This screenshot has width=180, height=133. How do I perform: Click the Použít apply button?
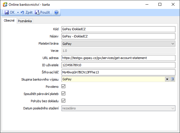coord(42,12)
